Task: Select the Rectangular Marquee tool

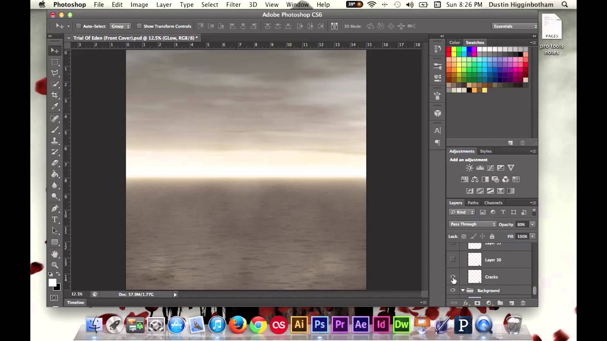Action: [55, 62]
